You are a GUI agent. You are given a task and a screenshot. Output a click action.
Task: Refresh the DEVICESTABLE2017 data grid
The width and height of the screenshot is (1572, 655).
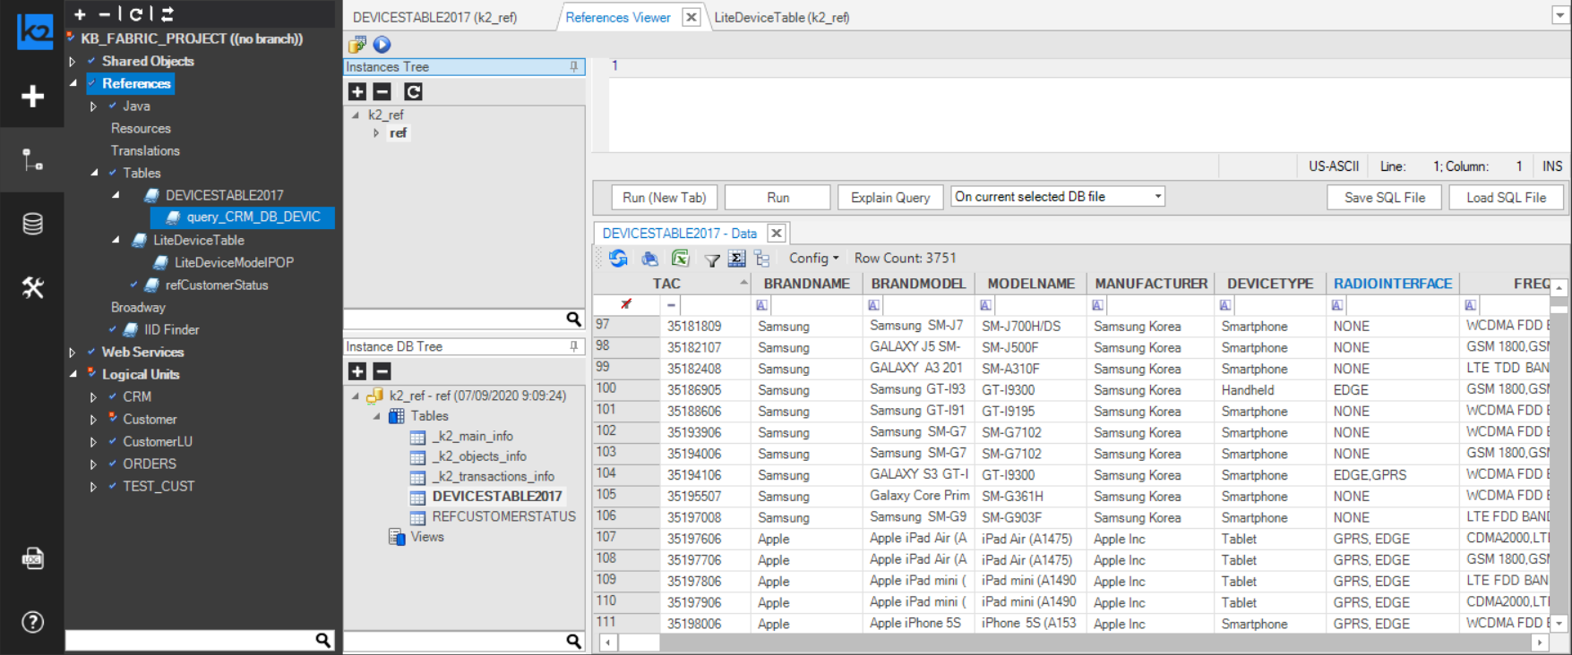618,259
